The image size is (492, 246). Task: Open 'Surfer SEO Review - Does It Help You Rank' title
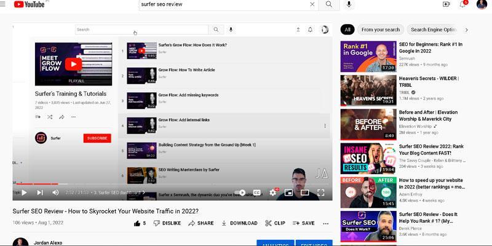428,218
